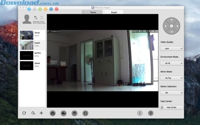200x125 pixels.
Task: Add a new camera with plus icon
Action: [x=41, y=113]
